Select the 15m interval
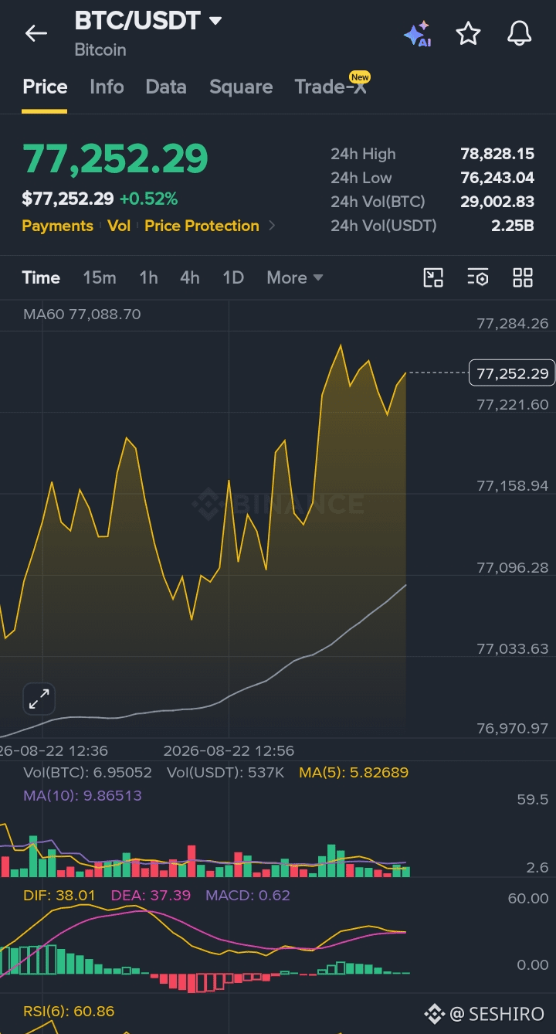The width and height of the screenshot is (556, 1034). click(x=100, y=277)
